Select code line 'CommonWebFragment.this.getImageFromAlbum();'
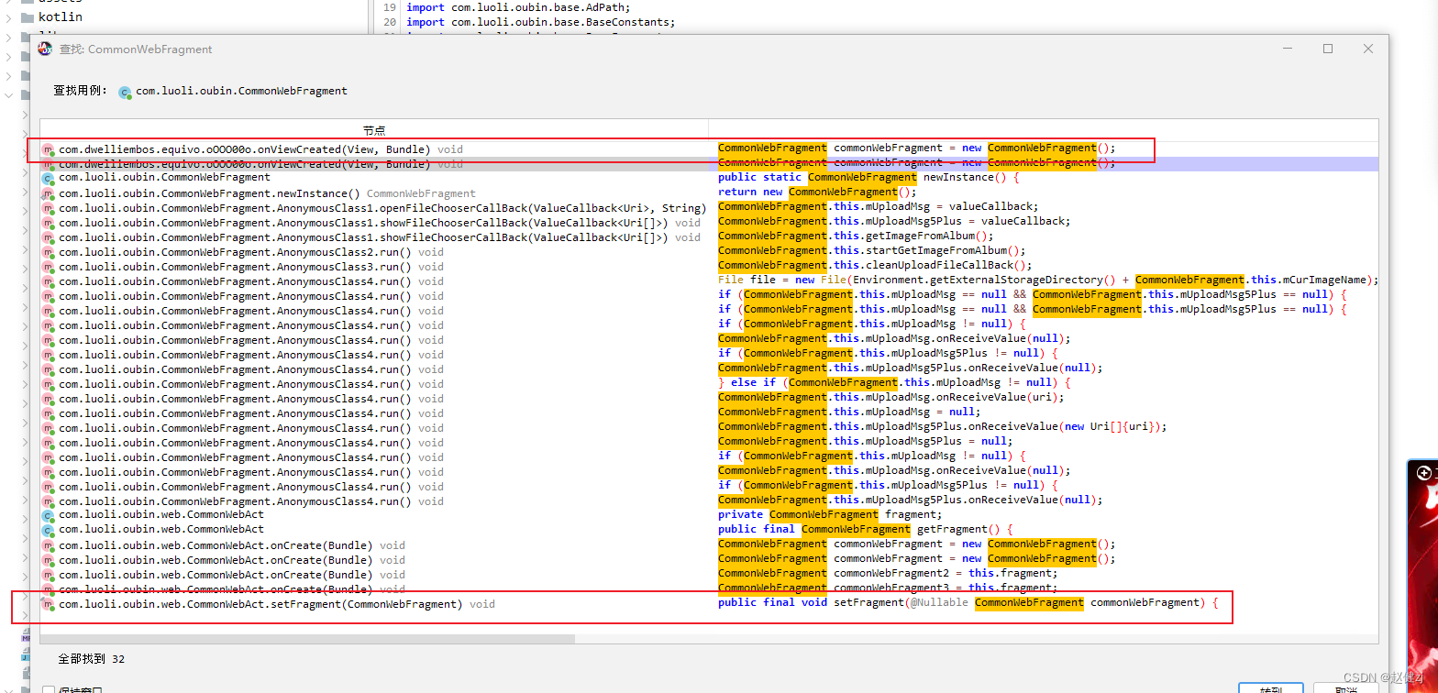The width and height of the screenshot is (1438, 693). coord(856,236)
